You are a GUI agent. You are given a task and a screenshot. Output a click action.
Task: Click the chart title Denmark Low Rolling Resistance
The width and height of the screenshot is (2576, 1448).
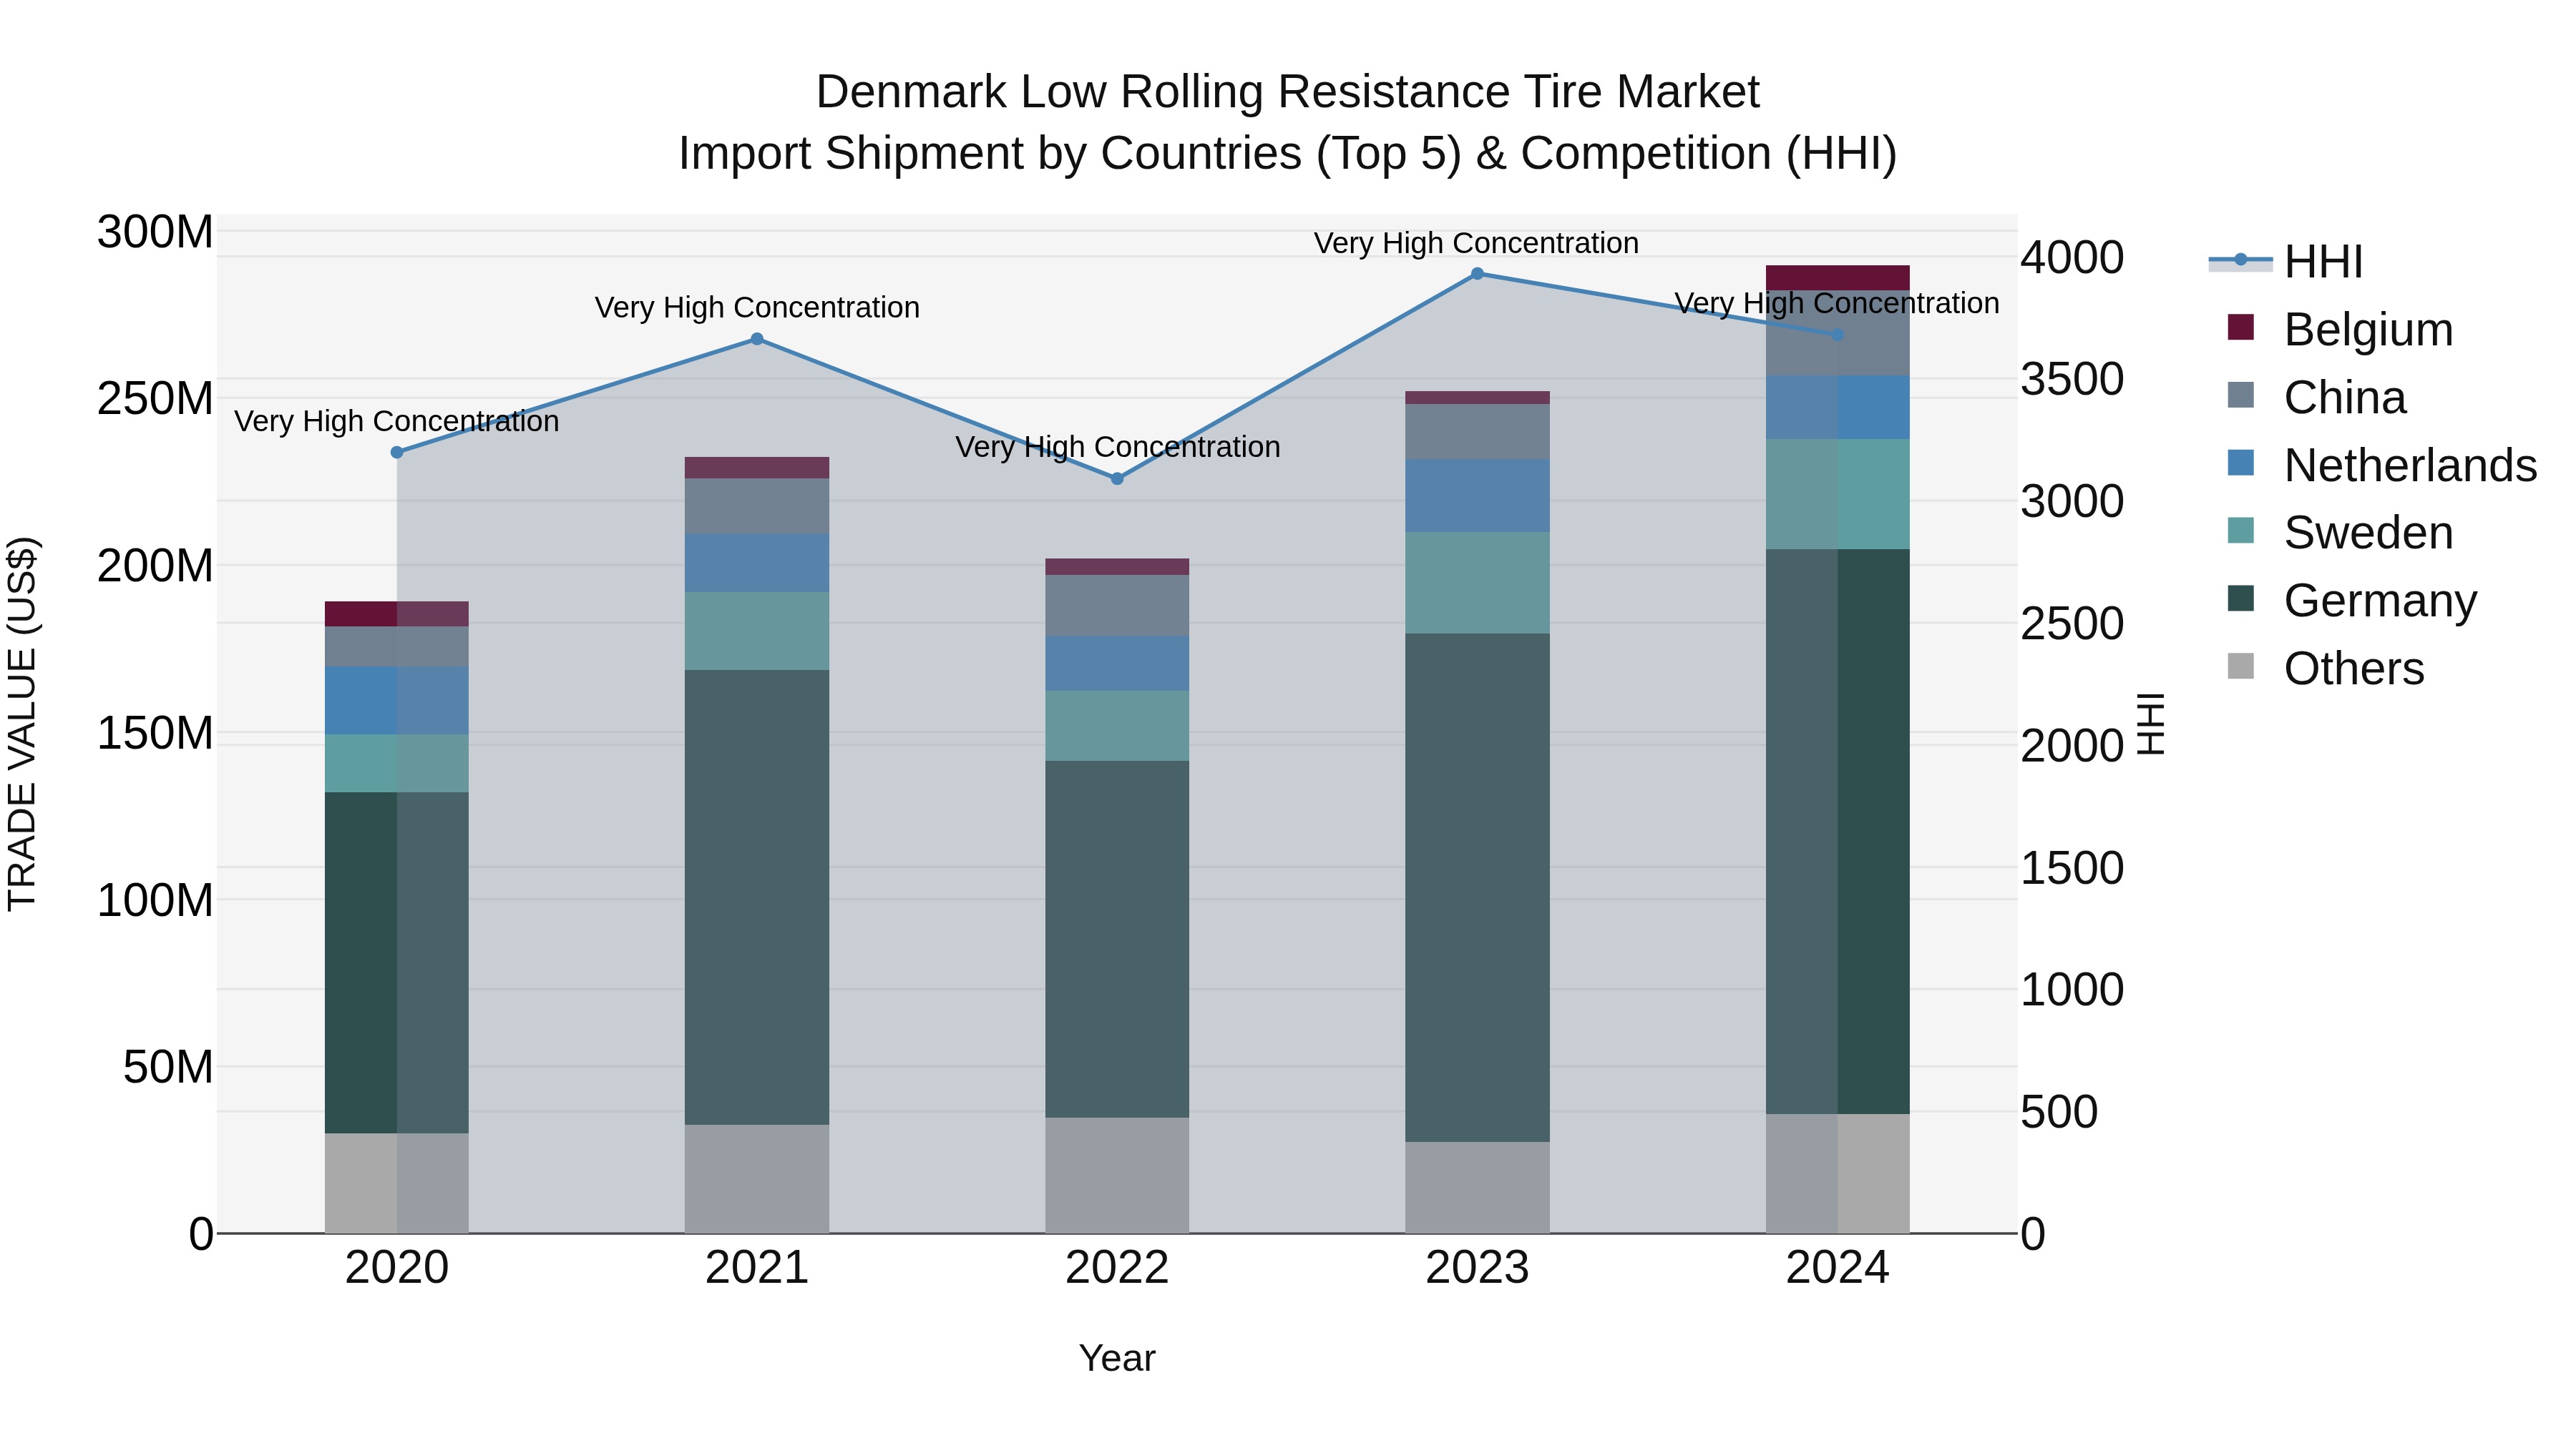[x=1288, y=92]
